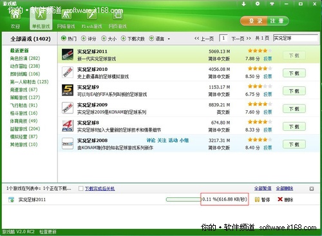
Task: Select 竞速游戏 (67) category
Action: coord(24,90)
